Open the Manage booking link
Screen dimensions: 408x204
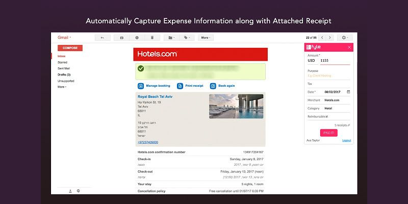coord(158,86)
